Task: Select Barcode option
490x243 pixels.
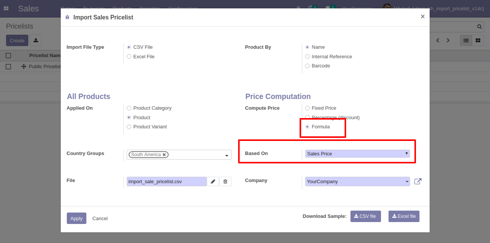Action: click(308, 66)
